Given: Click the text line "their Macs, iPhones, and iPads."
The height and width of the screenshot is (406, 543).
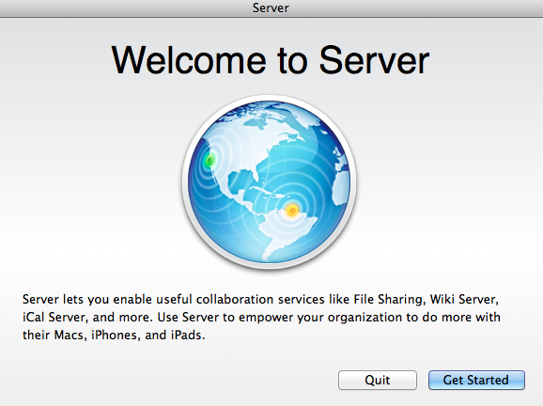Looking at the screenshot, I should click(114, 335).
